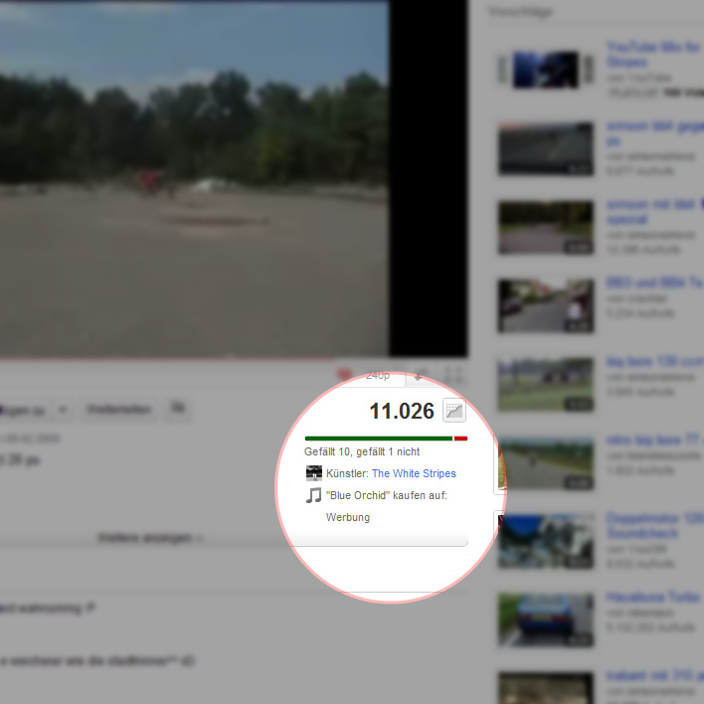Open video statistics graph icon beside 11.026
Screen dimensions: 704x704
(x=453, y=411)
